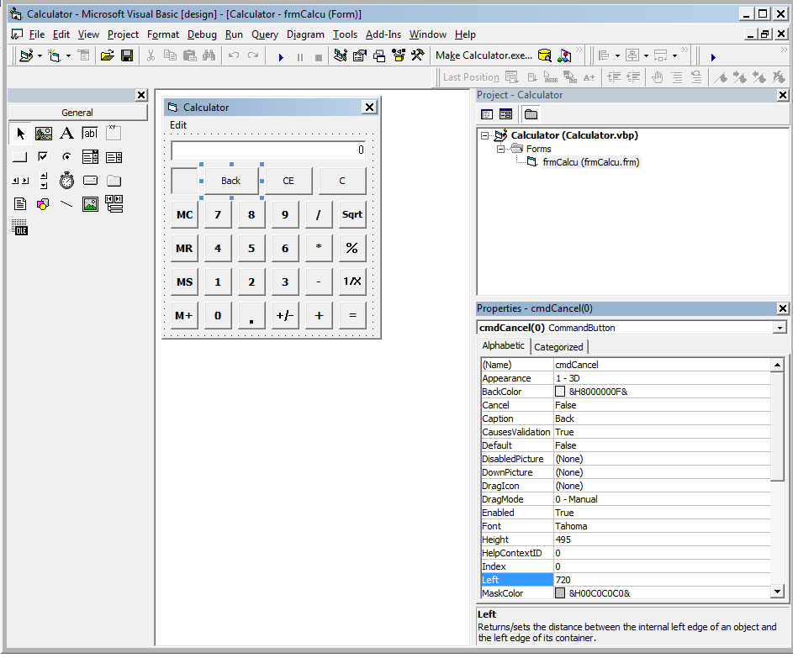Switch to the Categorized properties tab
Image resolution: width=793 pixels, height=658 pixels.
558,346
